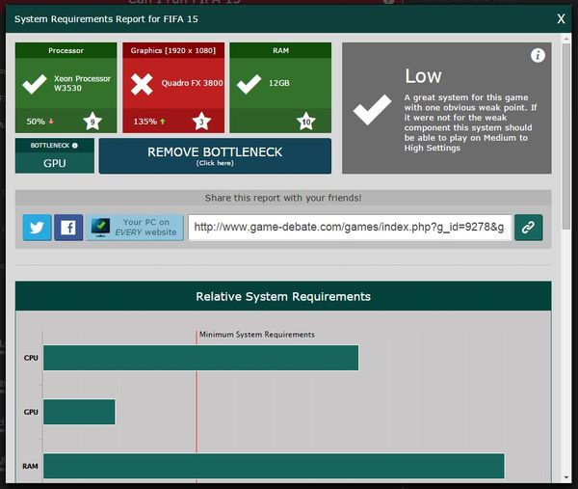
Task: Click the RAM bar in chart
Action: click(274, 466)
